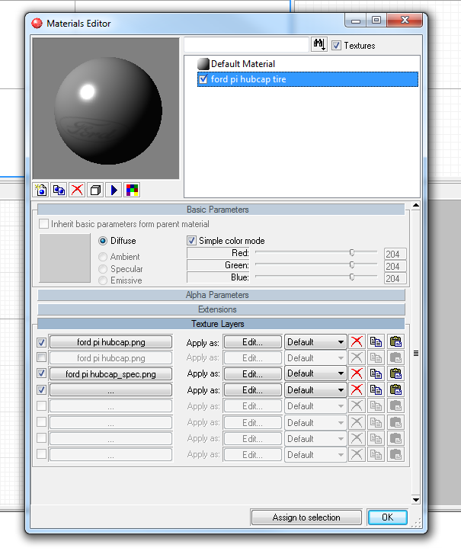
Task: Remove the first ford pi hubcap.png texture layer
Action: pos(356,342)
